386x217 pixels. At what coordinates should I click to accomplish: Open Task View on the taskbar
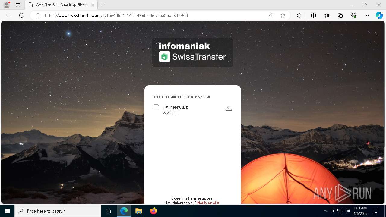[x=109, y=211]
